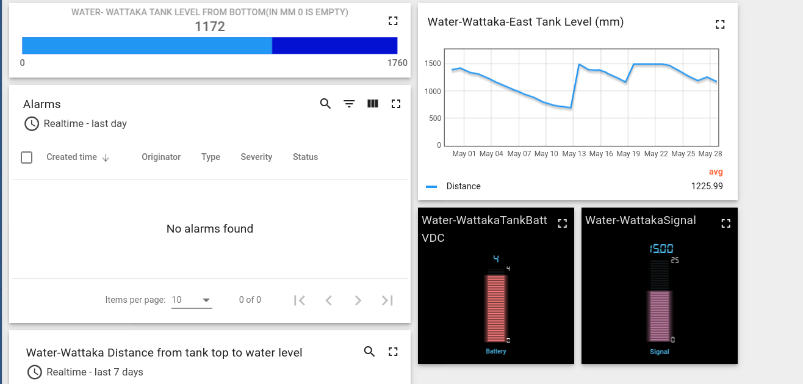Sort alarms by Created time column
The height and width of the screenshot is (384, 803).
coord(71,157)
